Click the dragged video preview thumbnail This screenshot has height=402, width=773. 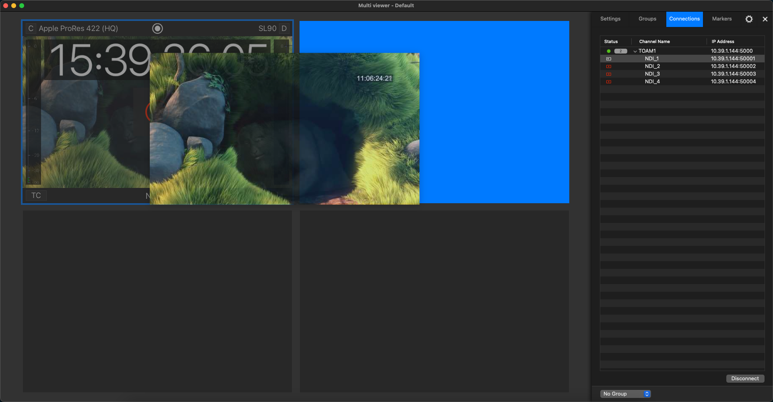[284, 129]
